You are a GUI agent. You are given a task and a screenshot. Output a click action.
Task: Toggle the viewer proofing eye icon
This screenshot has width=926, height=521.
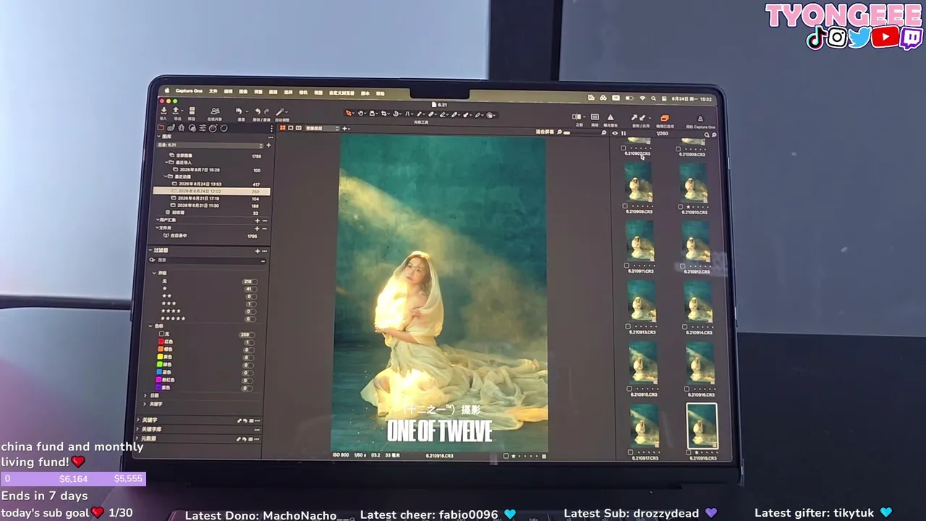[x=615, y=133]
